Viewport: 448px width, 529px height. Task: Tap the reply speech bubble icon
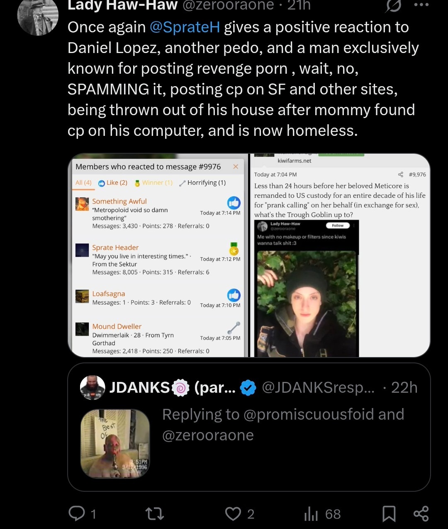(77, 514)
